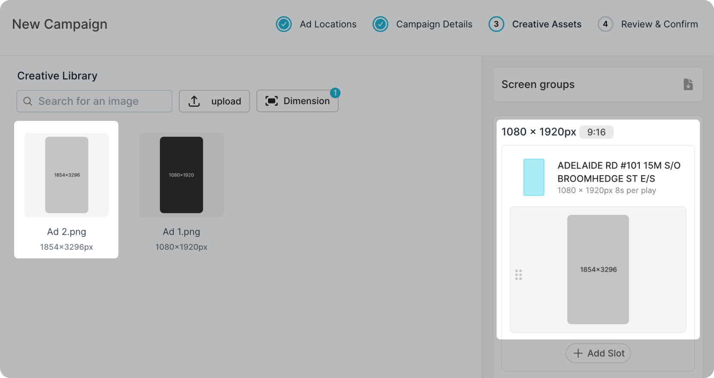Viewport: 714px width, 378px height.
Task: Click the Dimension filter count badge
Action: pyautogui.click(x=335, y=93)
